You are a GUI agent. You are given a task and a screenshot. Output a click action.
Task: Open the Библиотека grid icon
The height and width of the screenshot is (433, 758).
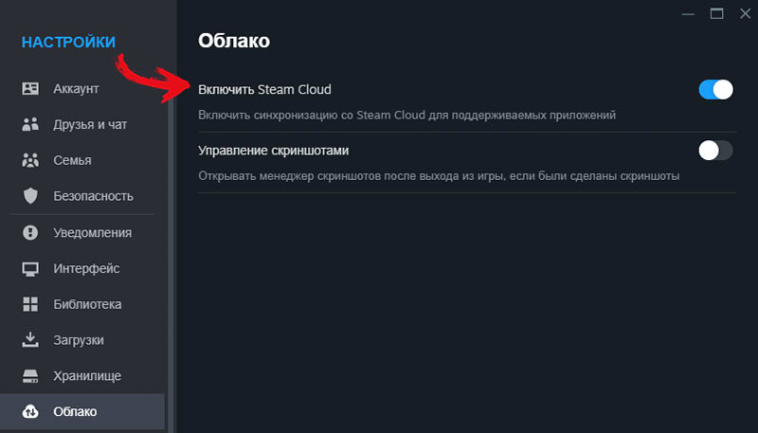(x=30, y=304)
